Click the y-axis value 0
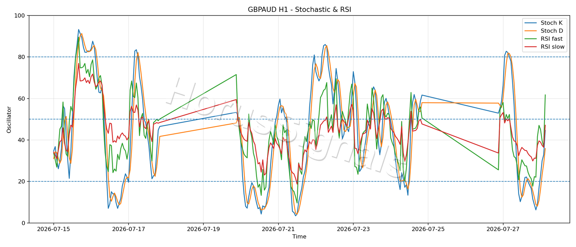Image resolution: width=576 pixels, height=247 pixels. coord(23,223)
